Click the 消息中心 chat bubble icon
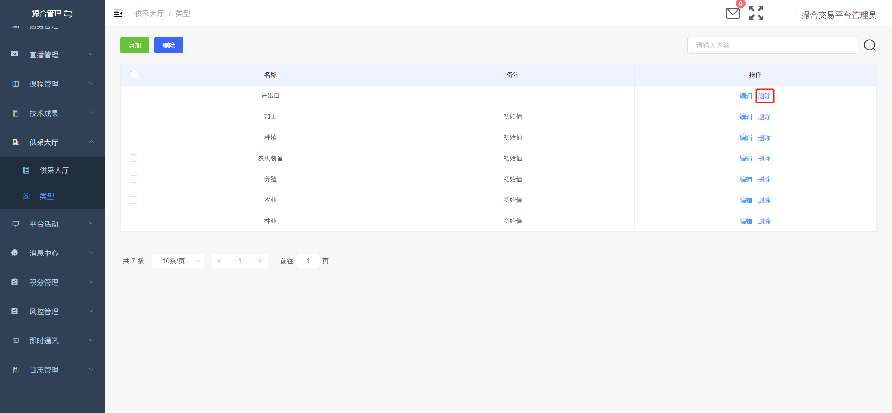892x413 pixels. (15, 253)
